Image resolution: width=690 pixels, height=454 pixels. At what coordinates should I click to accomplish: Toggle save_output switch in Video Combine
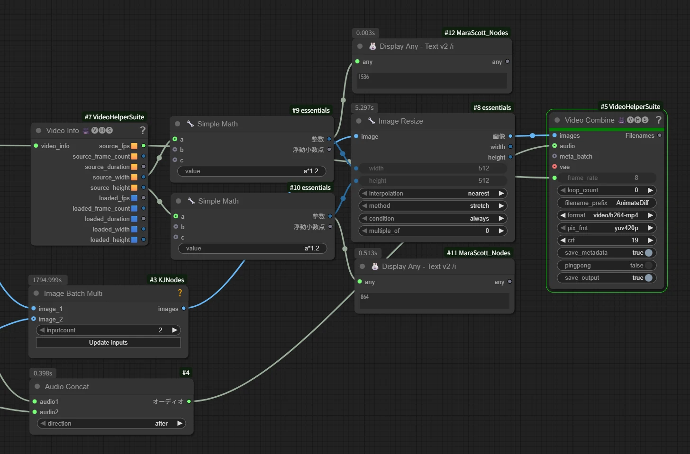[x=648, y=278]
